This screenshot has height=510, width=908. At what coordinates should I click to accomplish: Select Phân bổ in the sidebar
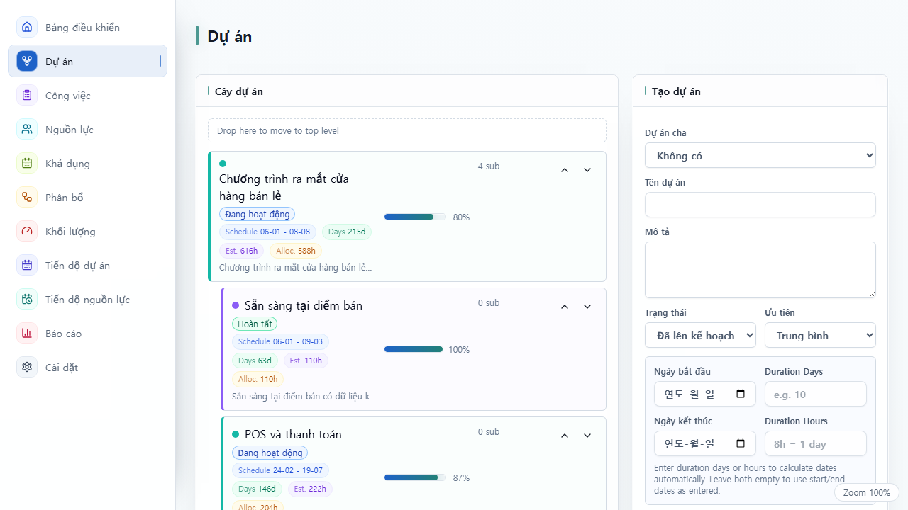(88, 198)
